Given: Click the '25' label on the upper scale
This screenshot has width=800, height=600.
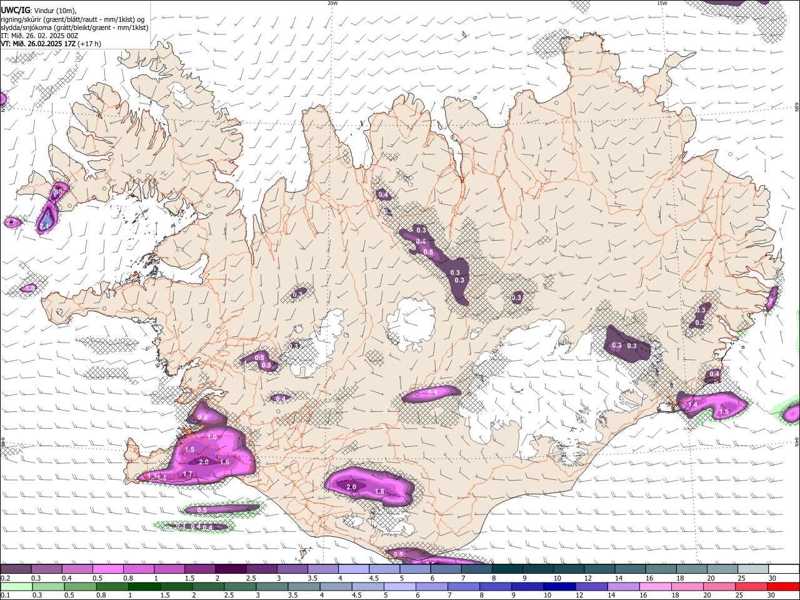Looking at the screenshot, I should point(741,578).
